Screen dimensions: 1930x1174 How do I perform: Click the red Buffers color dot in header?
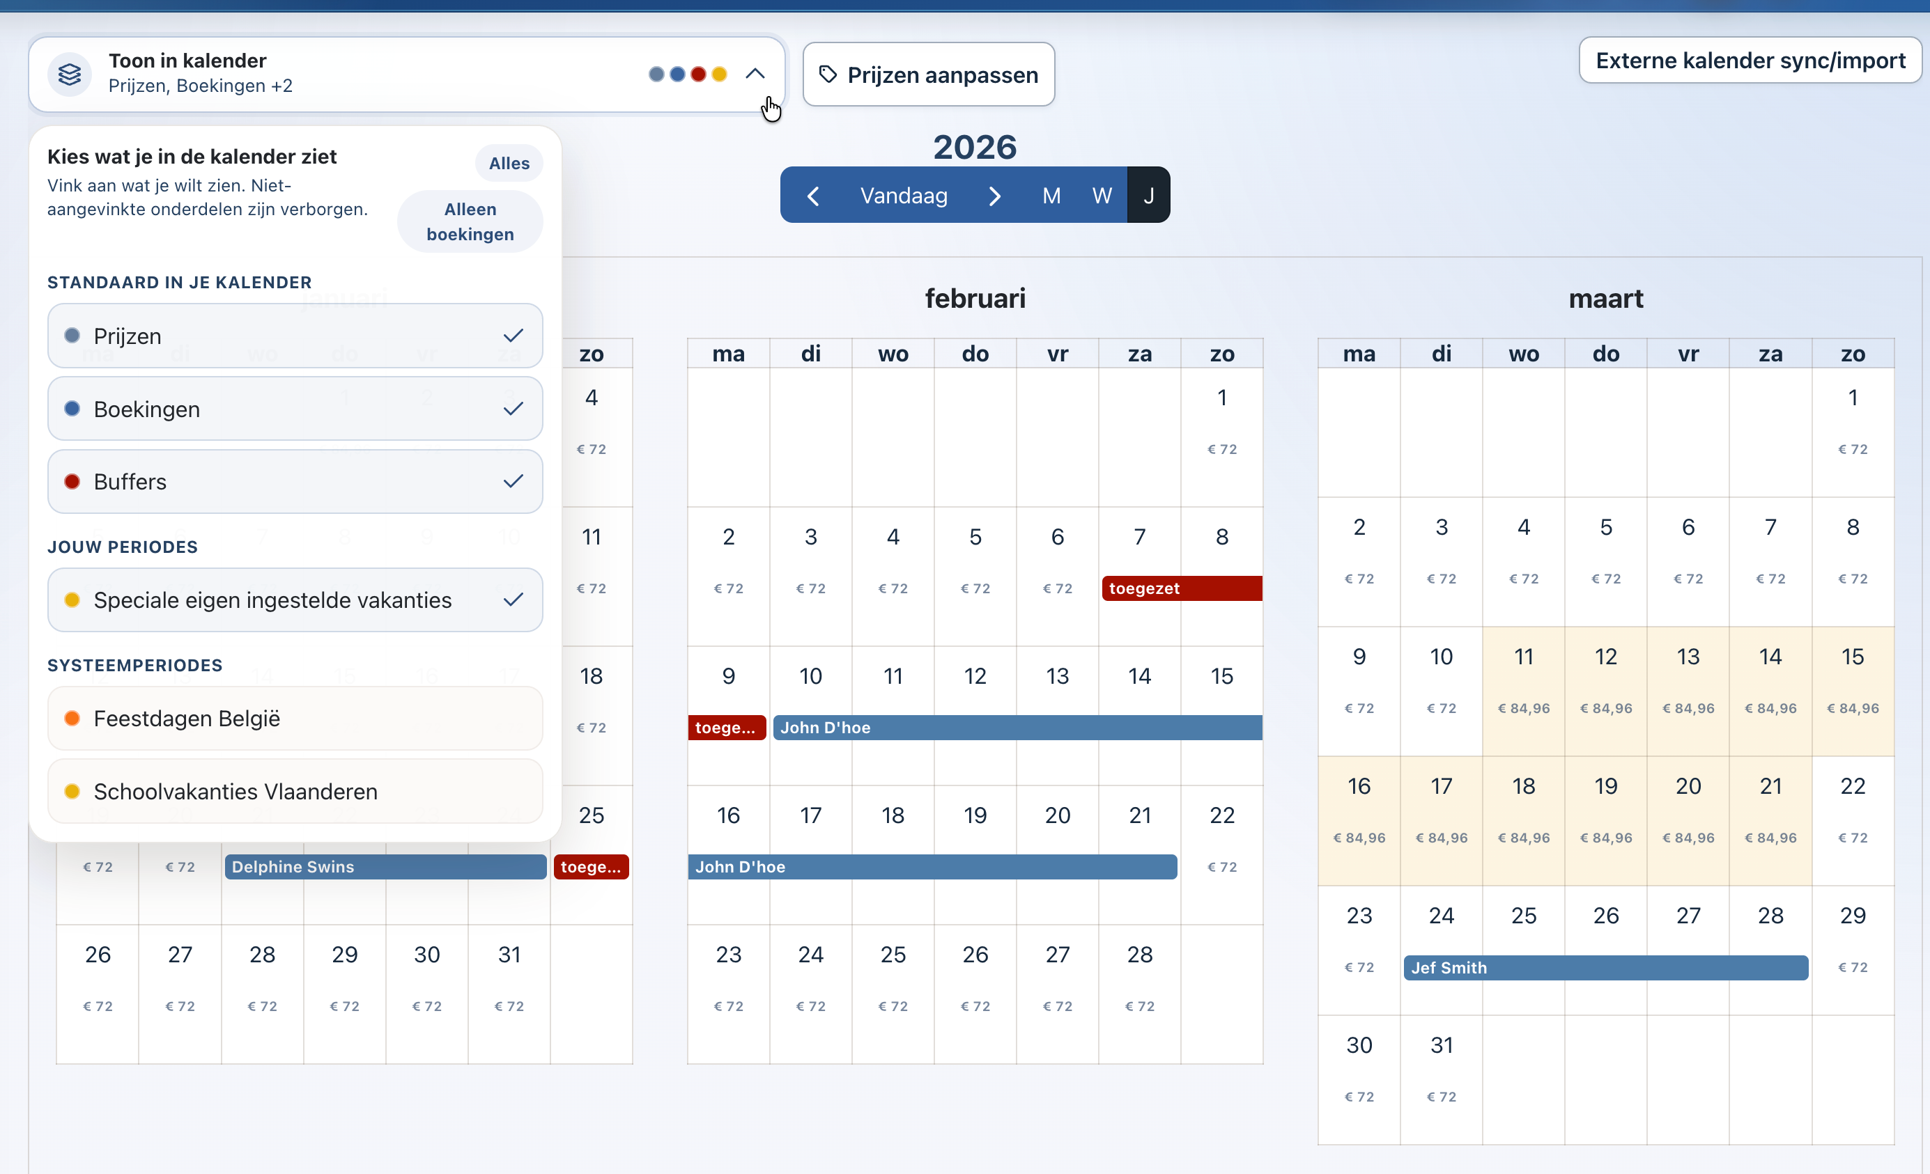pos(698,75)
